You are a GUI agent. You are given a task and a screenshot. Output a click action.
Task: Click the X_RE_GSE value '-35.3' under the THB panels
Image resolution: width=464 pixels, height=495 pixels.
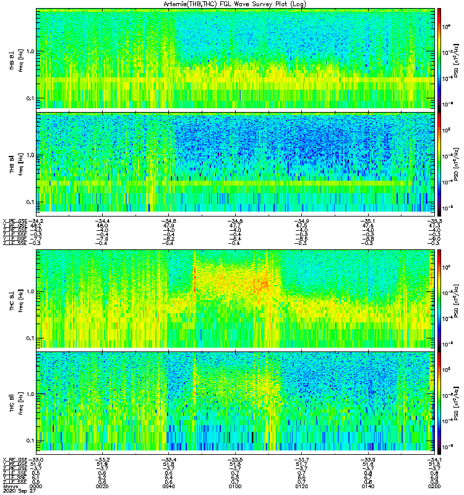[x=434, y=221]
